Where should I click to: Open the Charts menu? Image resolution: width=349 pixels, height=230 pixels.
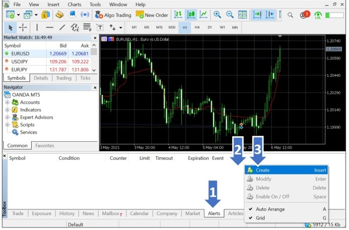point(74,4)
